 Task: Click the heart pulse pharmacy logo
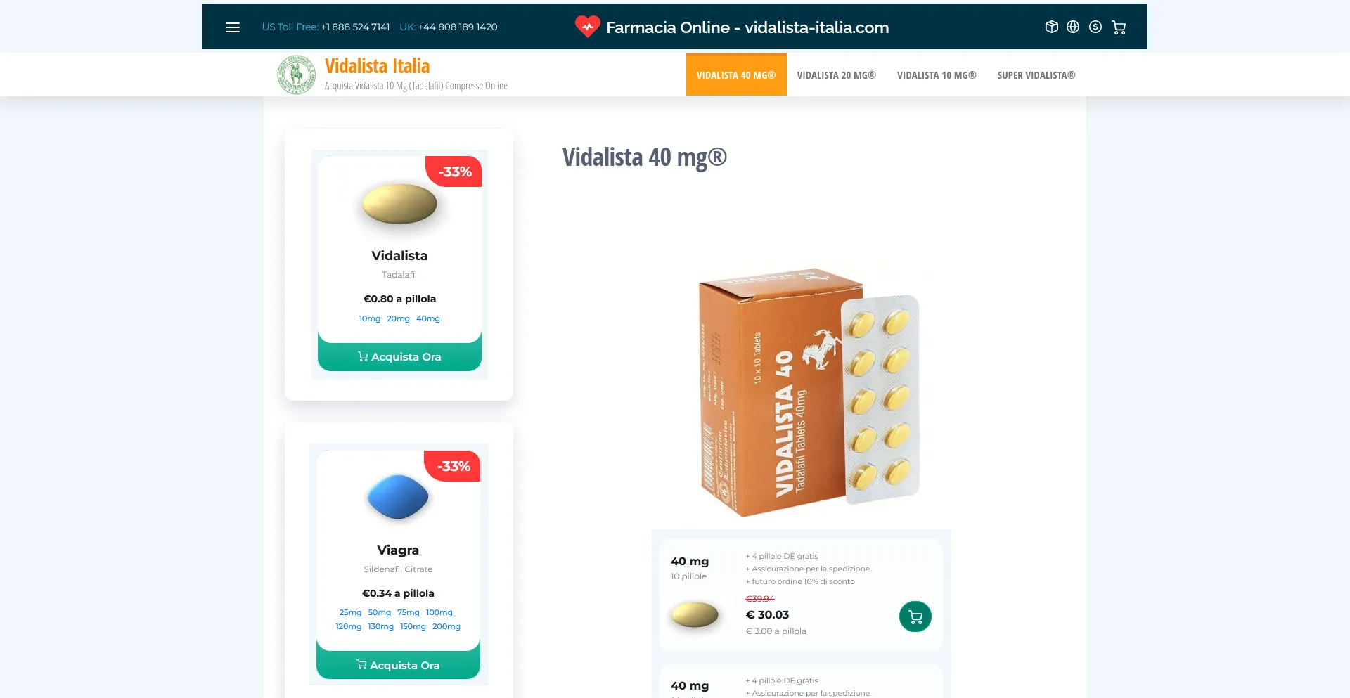point(587,27)
